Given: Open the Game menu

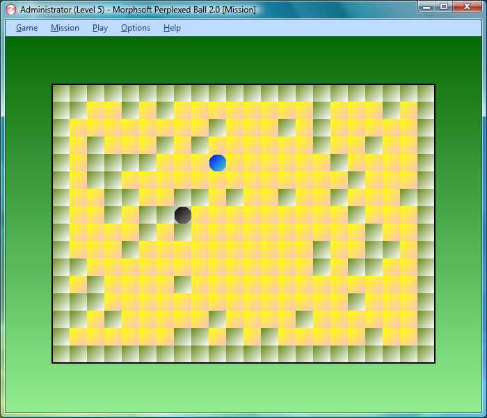Looking at the screenshot, I should (26, 28).
